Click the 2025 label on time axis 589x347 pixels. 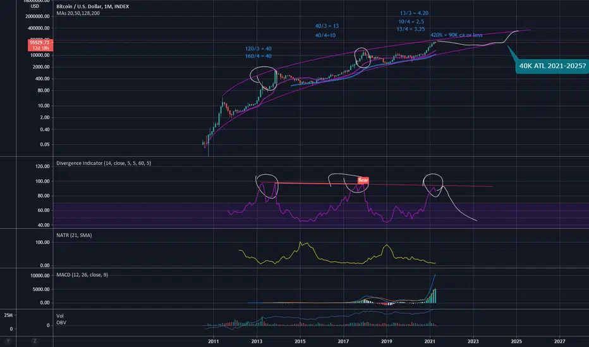pos(516,341)
